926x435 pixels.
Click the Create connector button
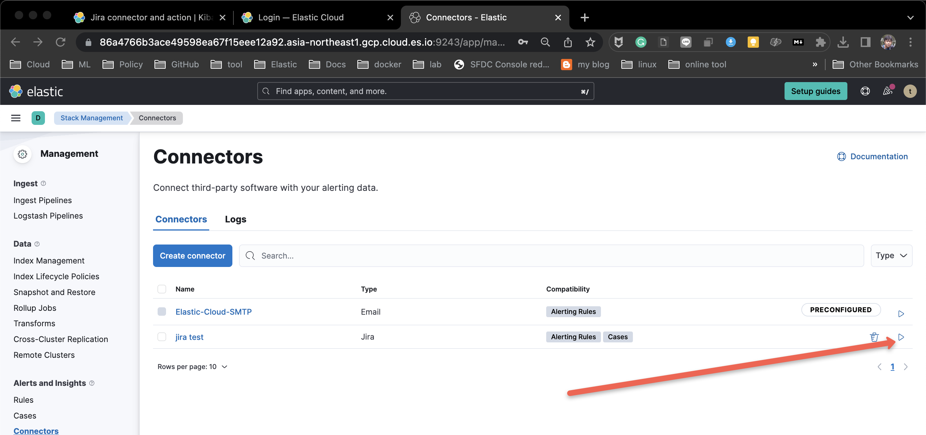tap(192, 255)
